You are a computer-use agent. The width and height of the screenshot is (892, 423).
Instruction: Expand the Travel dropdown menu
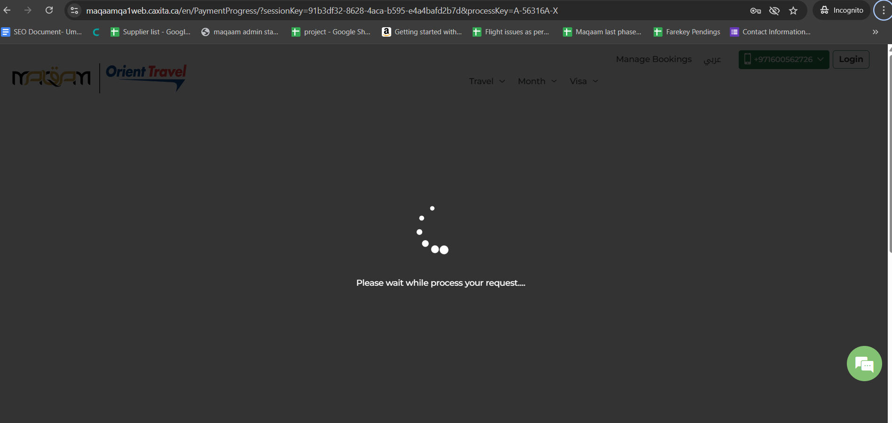click(x=487, y=81)
